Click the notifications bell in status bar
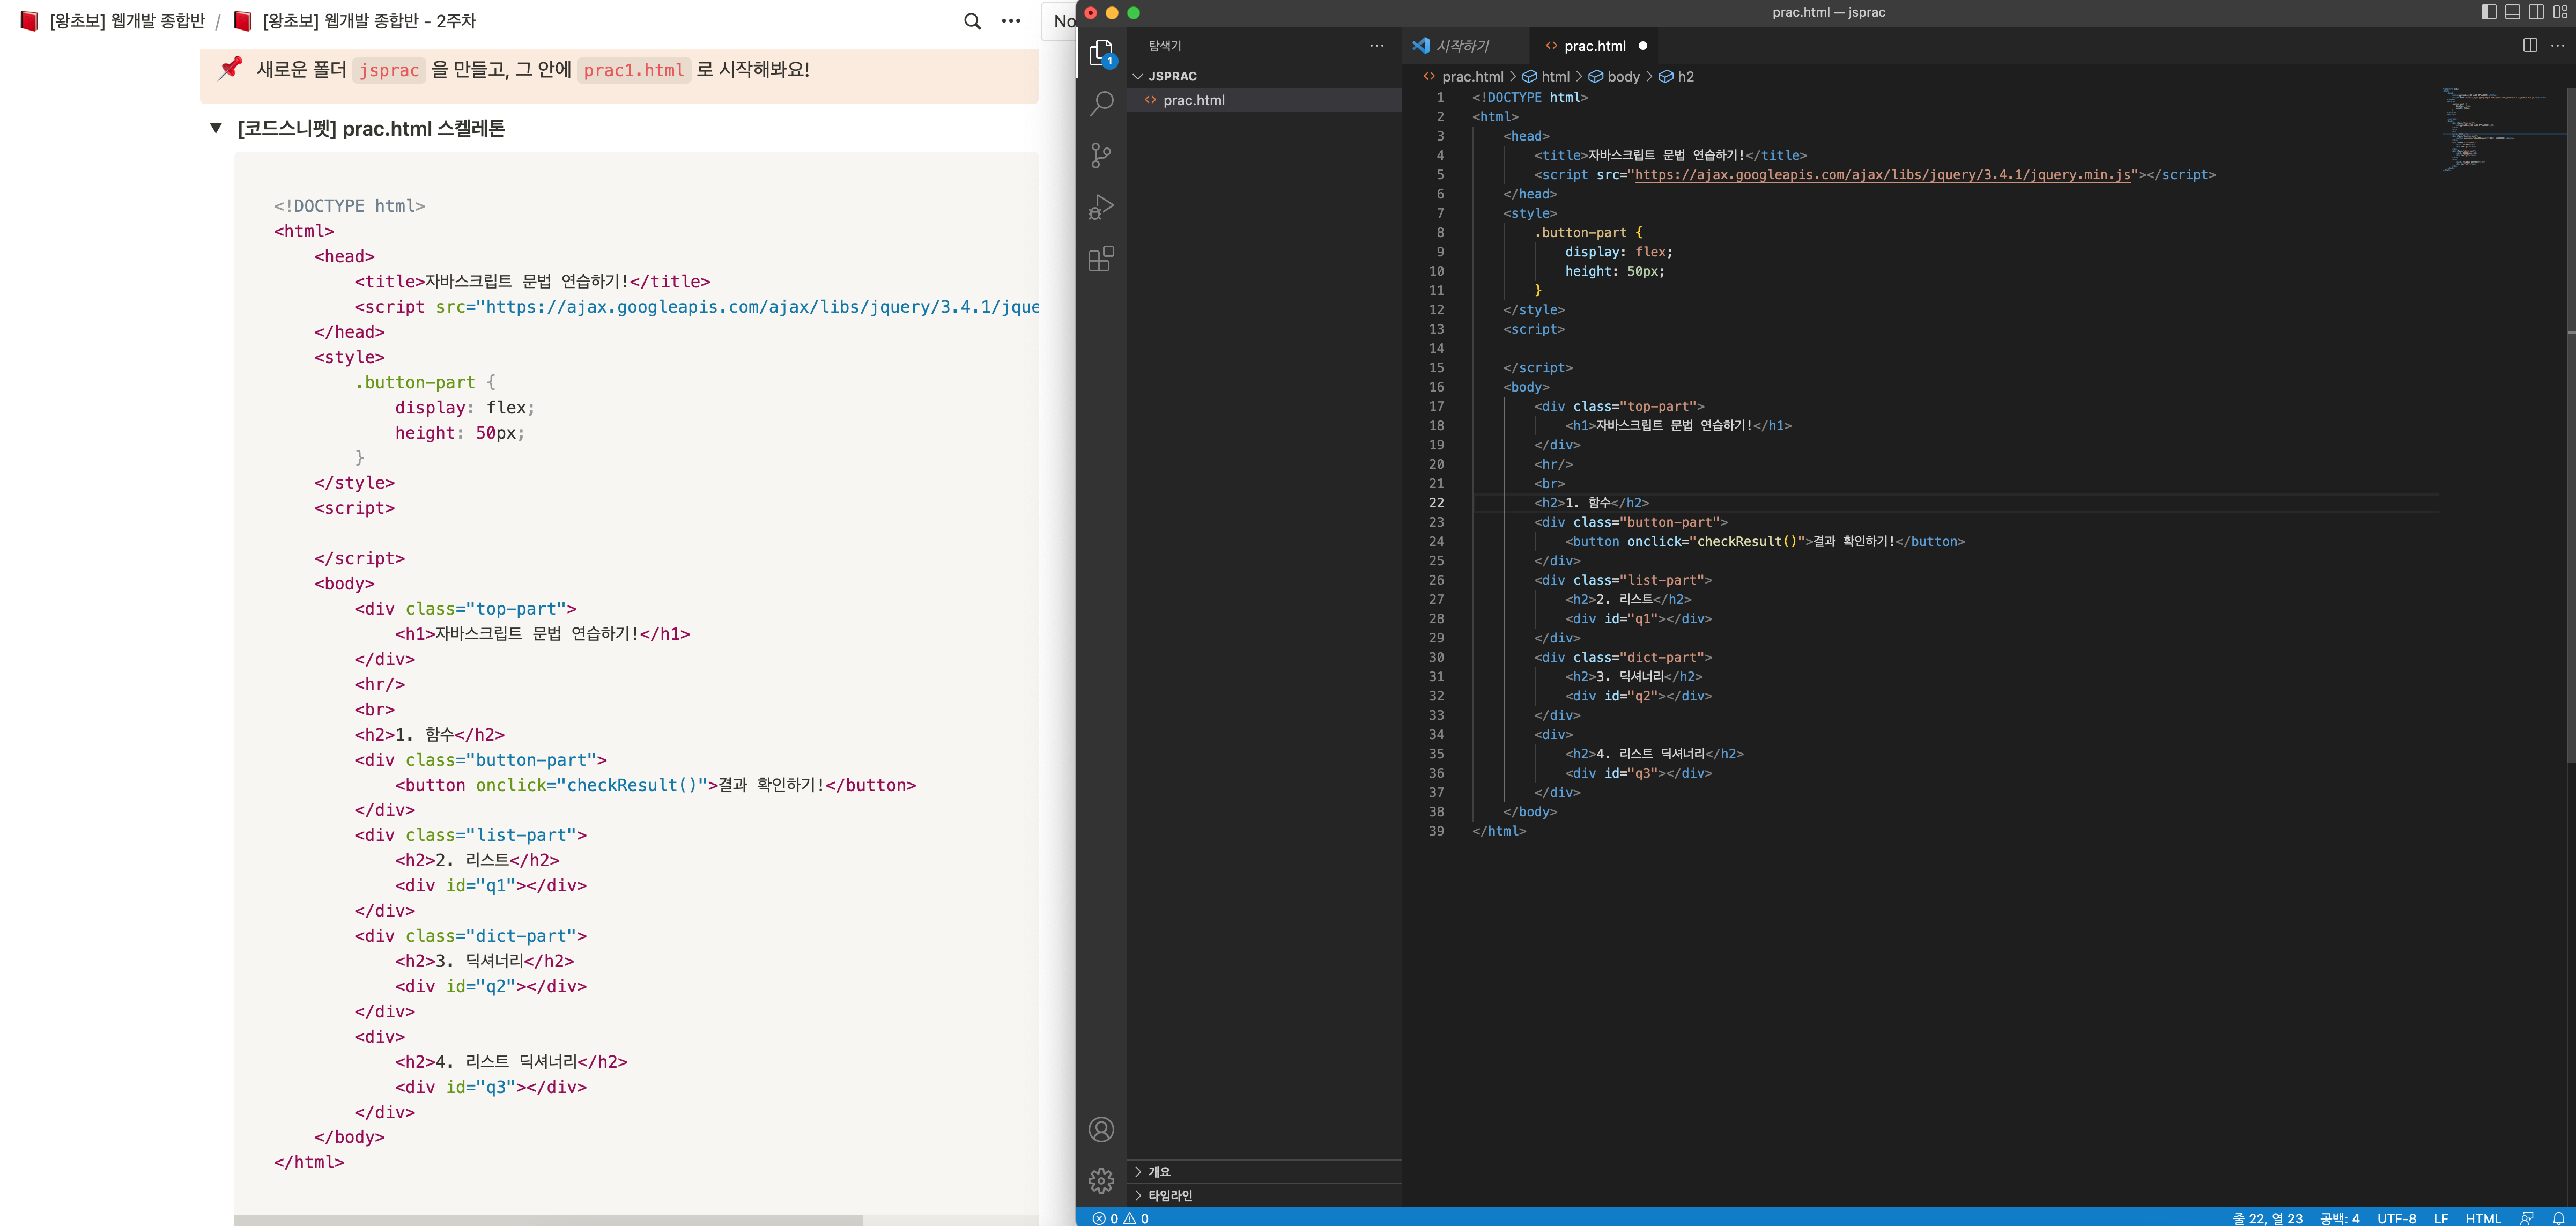The height and width of the screenshot is (1226, 2576). [x=2559, y=1218]
